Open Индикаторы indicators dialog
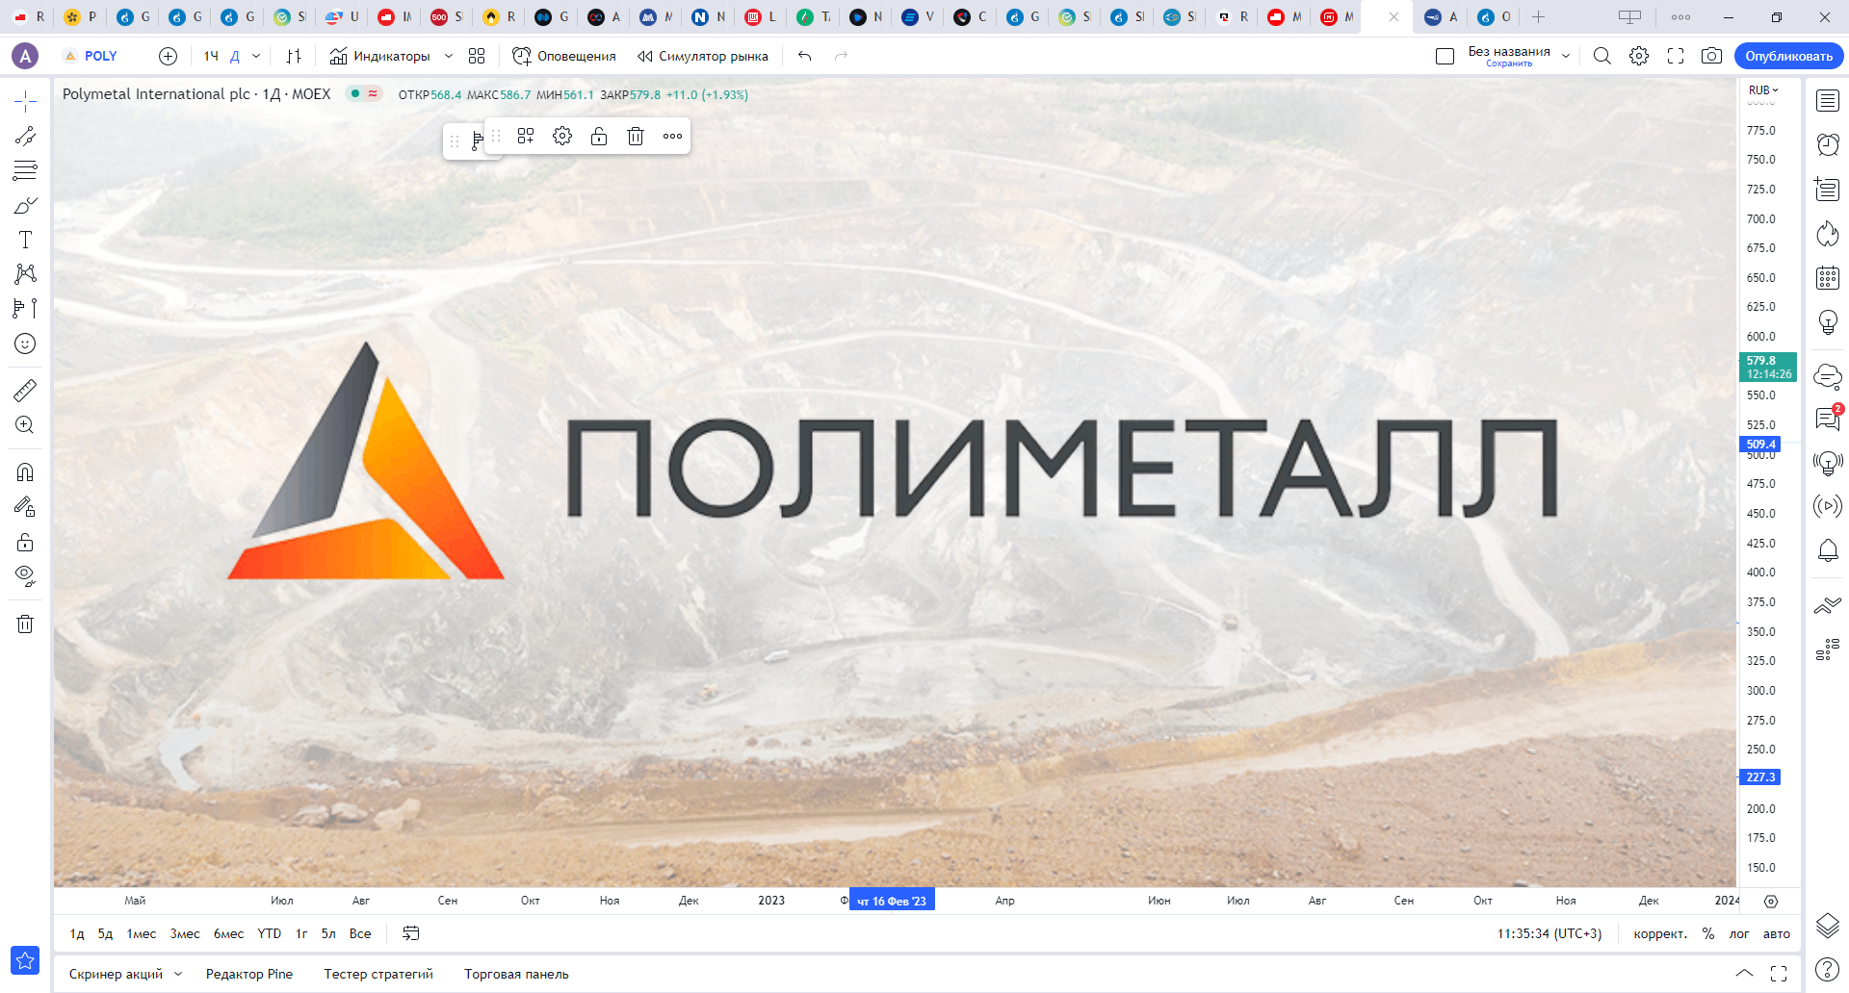 coord(379,56)
